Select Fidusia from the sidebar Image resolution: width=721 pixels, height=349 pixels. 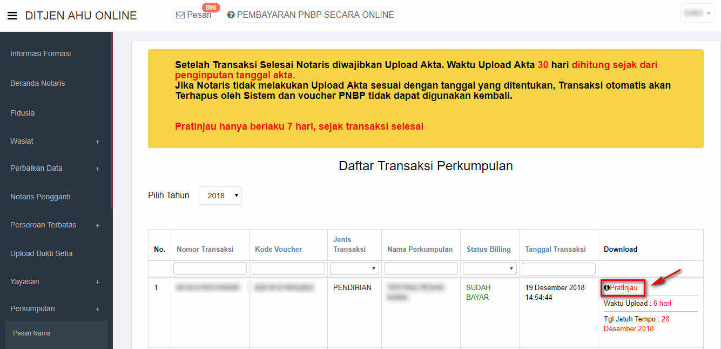pyautogui.click(x=22, y=113)
